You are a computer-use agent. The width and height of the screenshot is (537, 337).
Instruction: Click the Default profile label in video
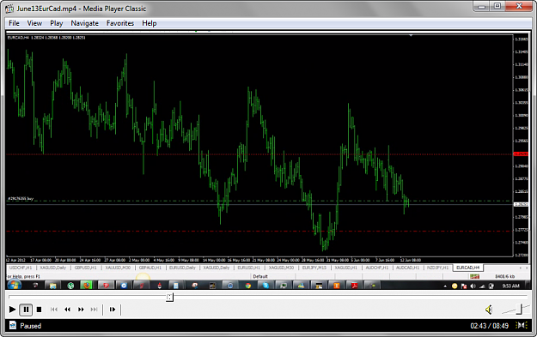click(x=260, y=276)
